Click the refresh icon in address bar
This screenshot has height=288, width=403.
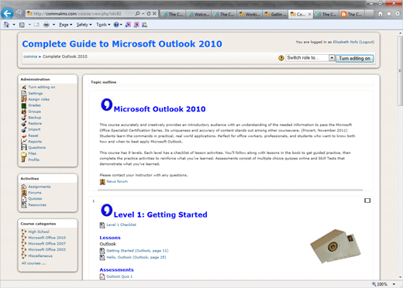tap(149, 13)
